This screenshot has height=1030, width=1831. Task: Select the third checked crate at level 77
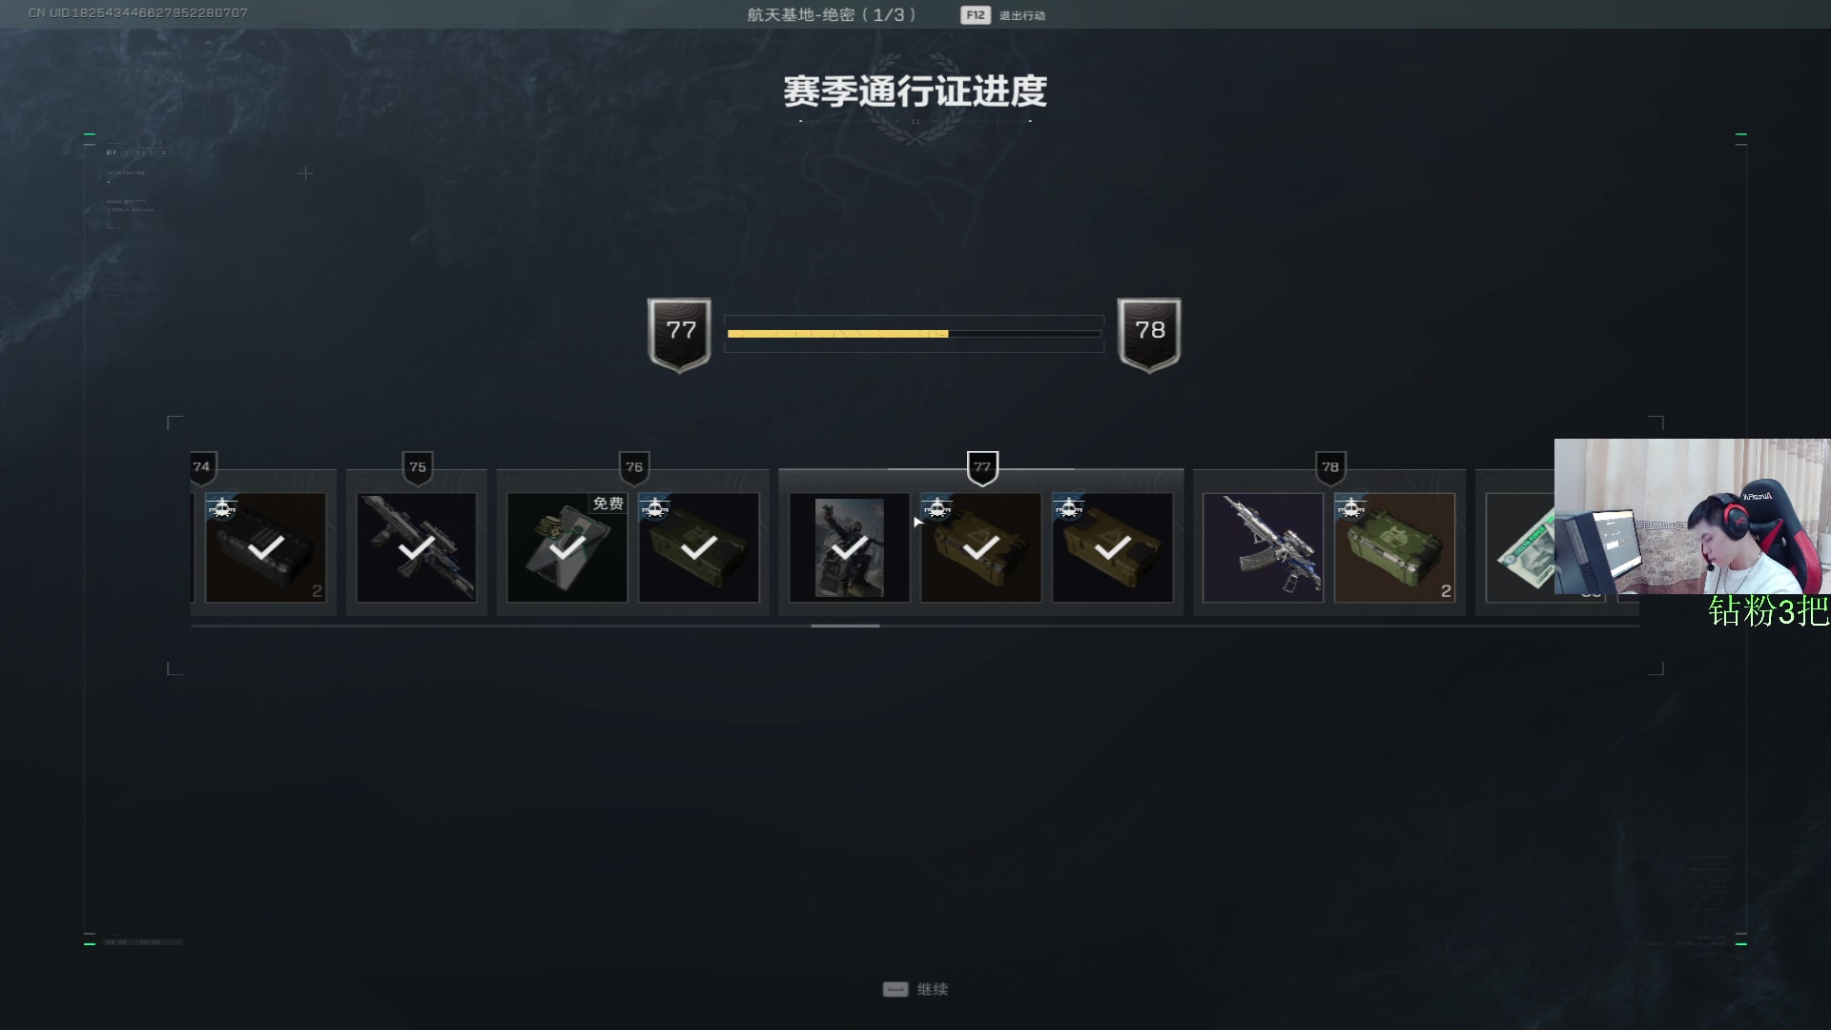click(x=1112, y=547)
